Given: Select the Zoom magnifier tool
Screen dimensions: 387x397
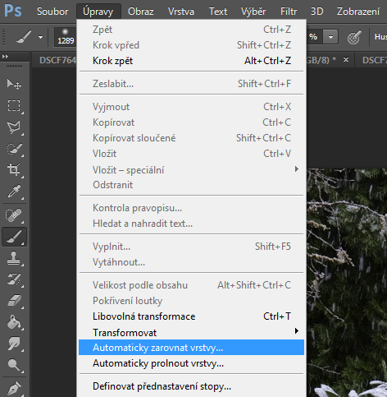Looking at the screenshot, I should pos(14,365).
